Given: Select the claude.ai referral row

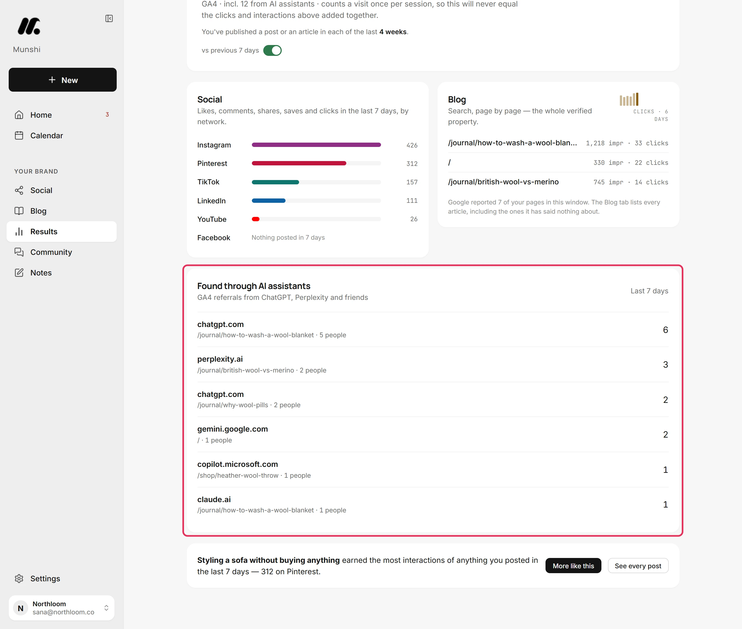Looking at the screenshot, I should (x=433, y=505).
